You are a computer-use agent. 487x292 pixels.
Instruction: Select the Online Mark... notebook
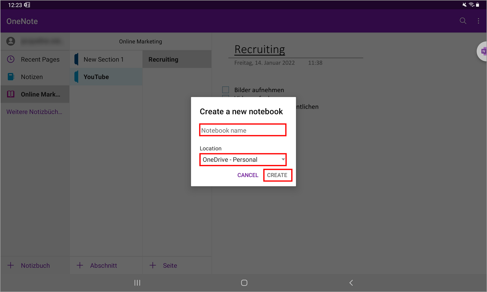pos(35,94)
